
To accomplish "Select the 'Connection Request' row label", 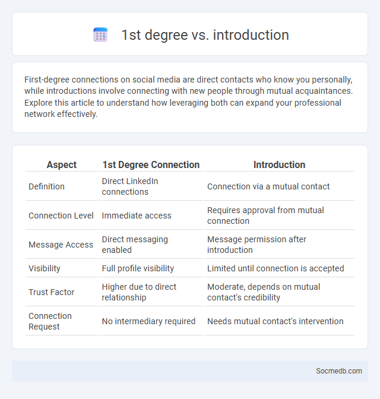I will pyautogui.click(x=50, y=321).
